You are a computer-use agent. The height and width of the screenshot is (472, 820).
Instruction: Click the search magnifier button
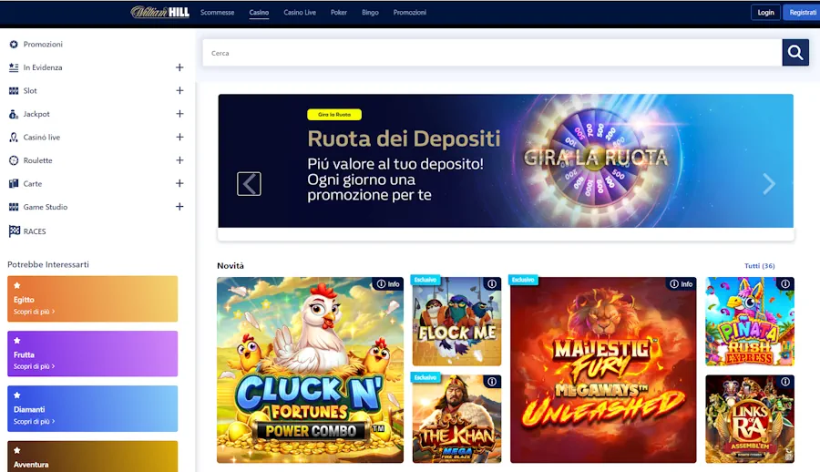coord(795,52)
